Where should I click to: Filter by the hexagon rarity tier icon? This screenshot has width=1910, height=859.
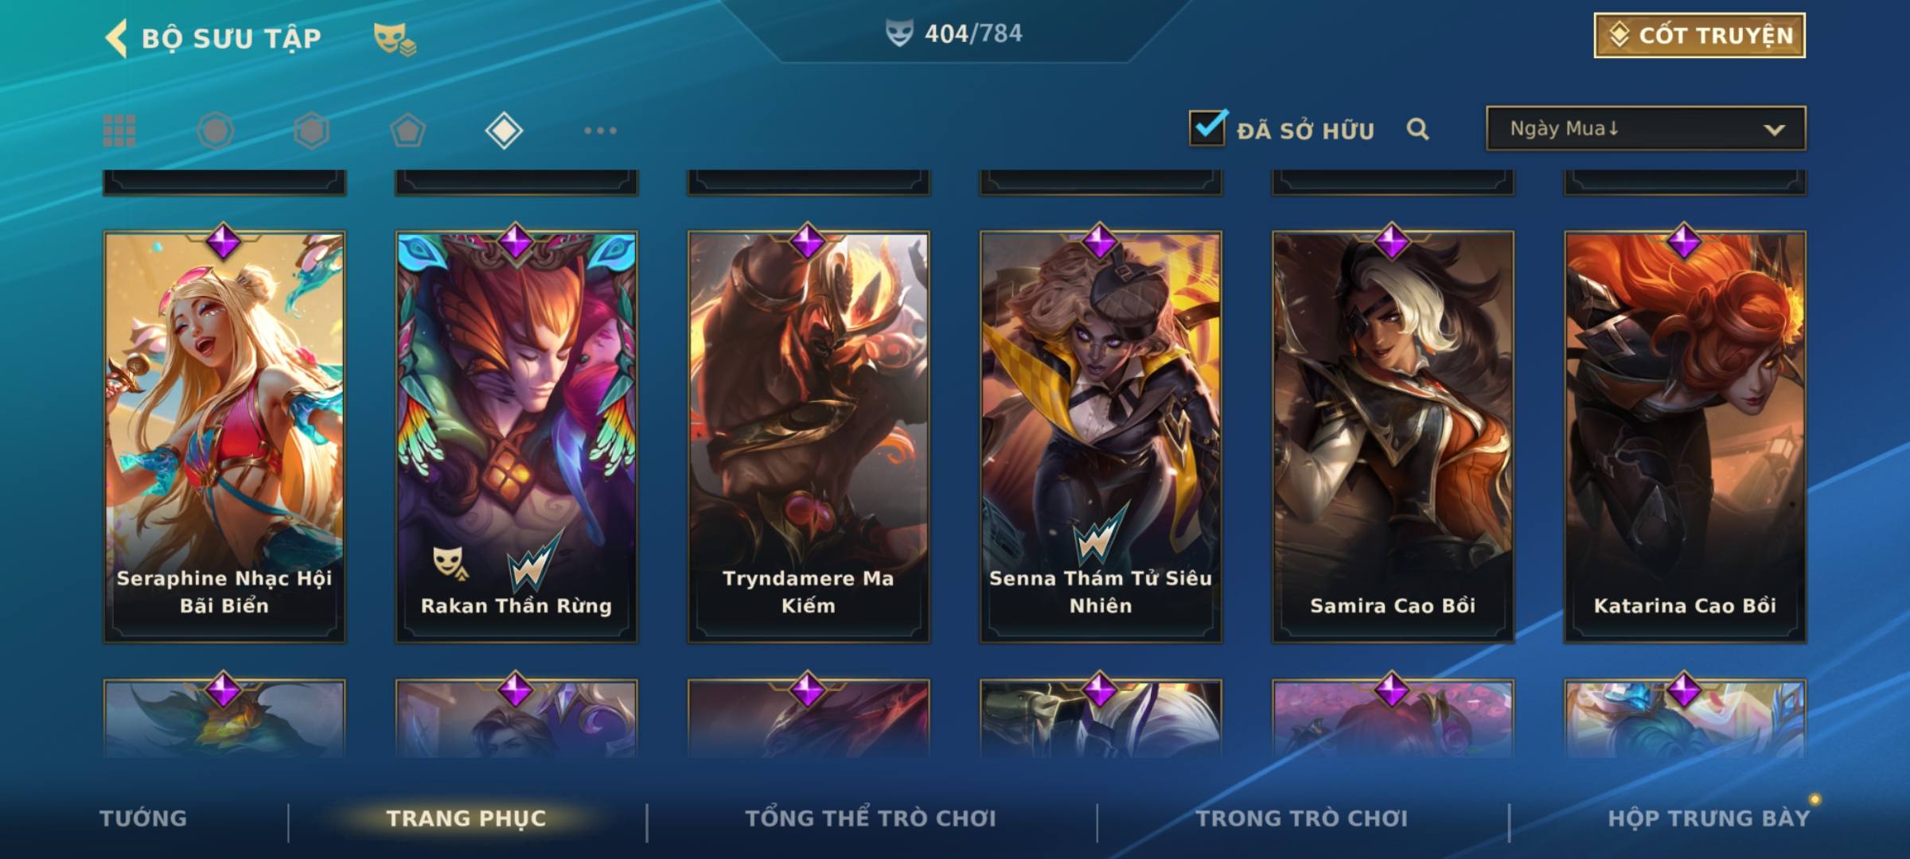[x=311, y=130]
